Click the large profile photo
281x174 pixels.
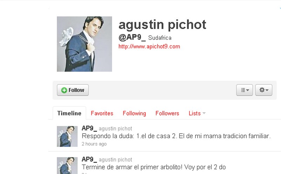tap(84, 44)
